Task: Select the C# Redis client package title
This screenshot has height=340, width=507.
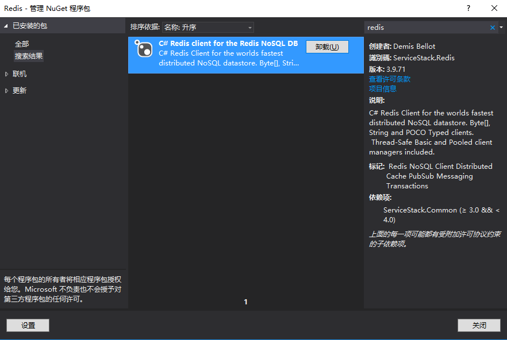Action: click(x=228, y=43)
